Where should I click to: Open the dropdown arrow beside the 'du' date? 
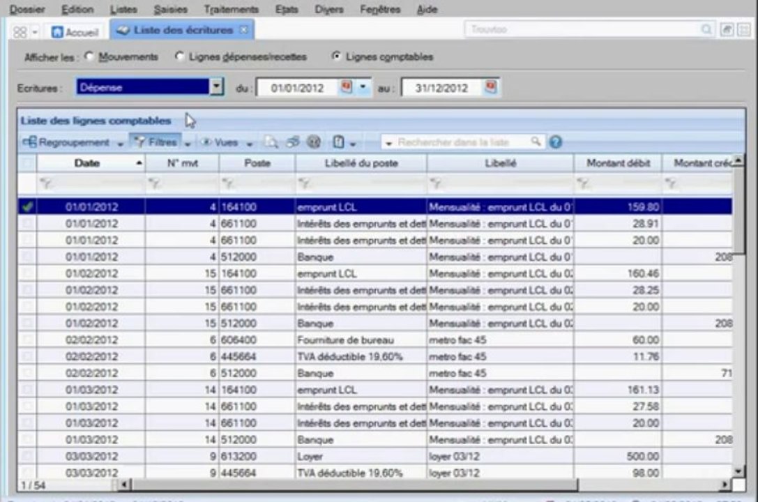point(363,87)
